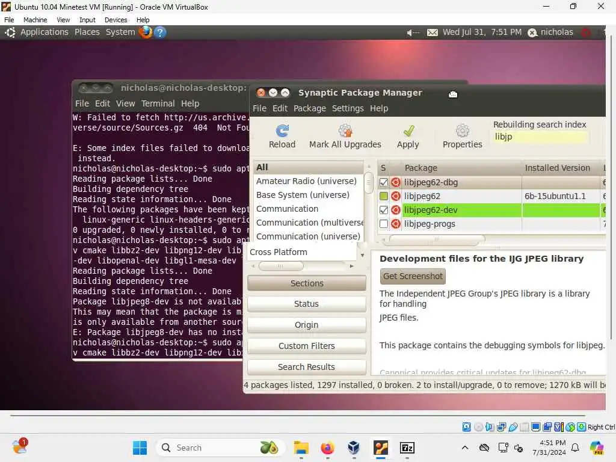Open the Help question mark panel icon
616x462 pixels.
(x=160, y=32)
